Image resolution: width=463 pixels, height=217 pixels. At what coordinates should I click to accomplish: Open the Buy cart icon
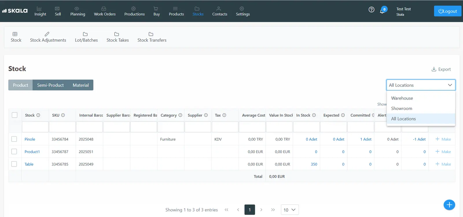pos(156,9)
